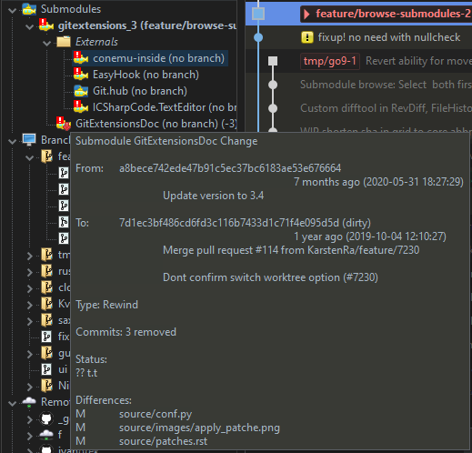The image size is (472, 453).
Task: Select conemu-inside (no branch) submodule
Action: pyautogui.click(x=158, y=58)
